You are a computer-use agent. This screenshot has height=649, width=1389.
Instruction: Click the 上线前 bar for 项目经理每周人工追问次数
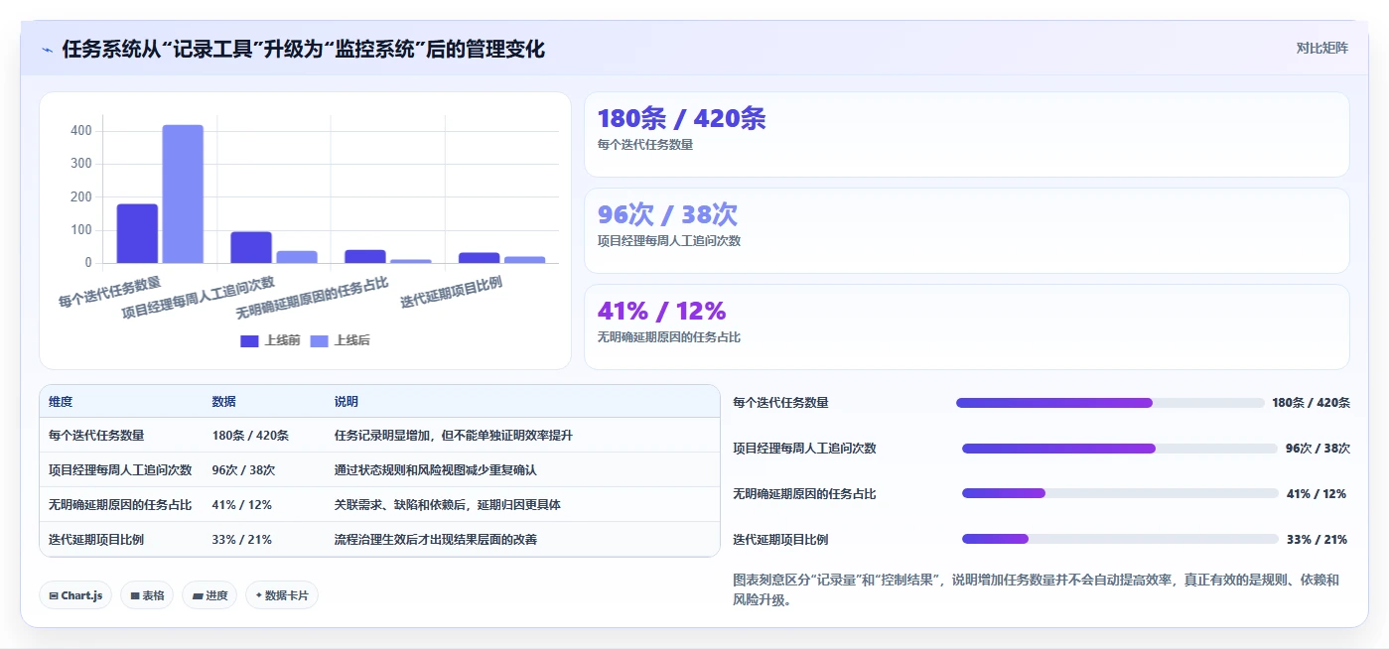[x=251, y=247]
